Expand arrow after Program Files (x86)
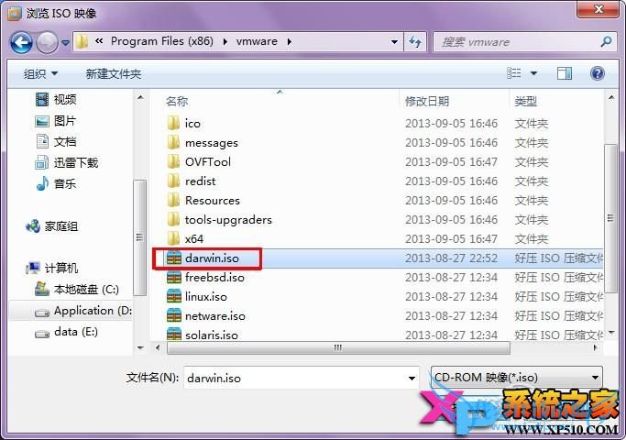The width and height of the screenshot is (626, 440). click(225, 41)
